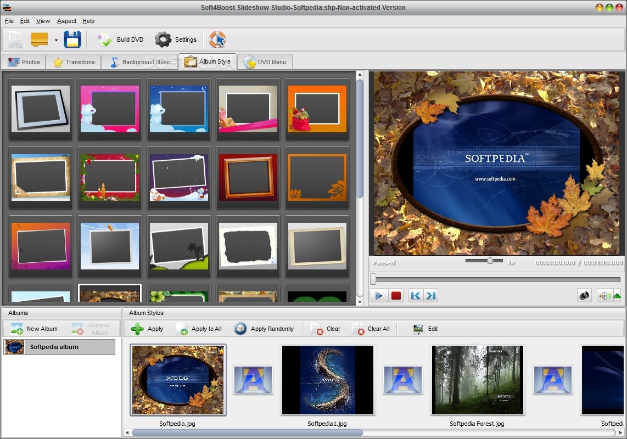The width and height of the screenshot is (627, 439).
Task: Click the playback speed slider handle
Action: coord(490,261)
